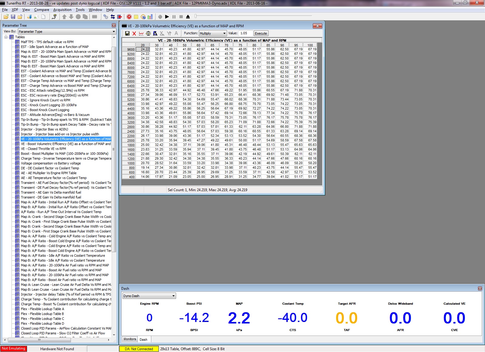
Task: Open the Acquisition menu
Action: pos(62,10)
